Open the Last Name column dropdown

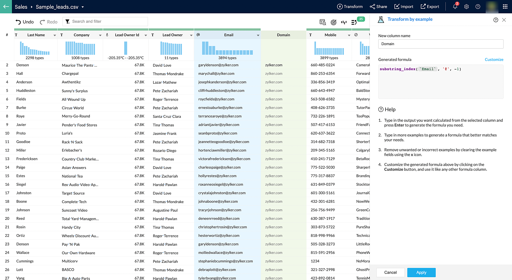(x=55, y=35)
